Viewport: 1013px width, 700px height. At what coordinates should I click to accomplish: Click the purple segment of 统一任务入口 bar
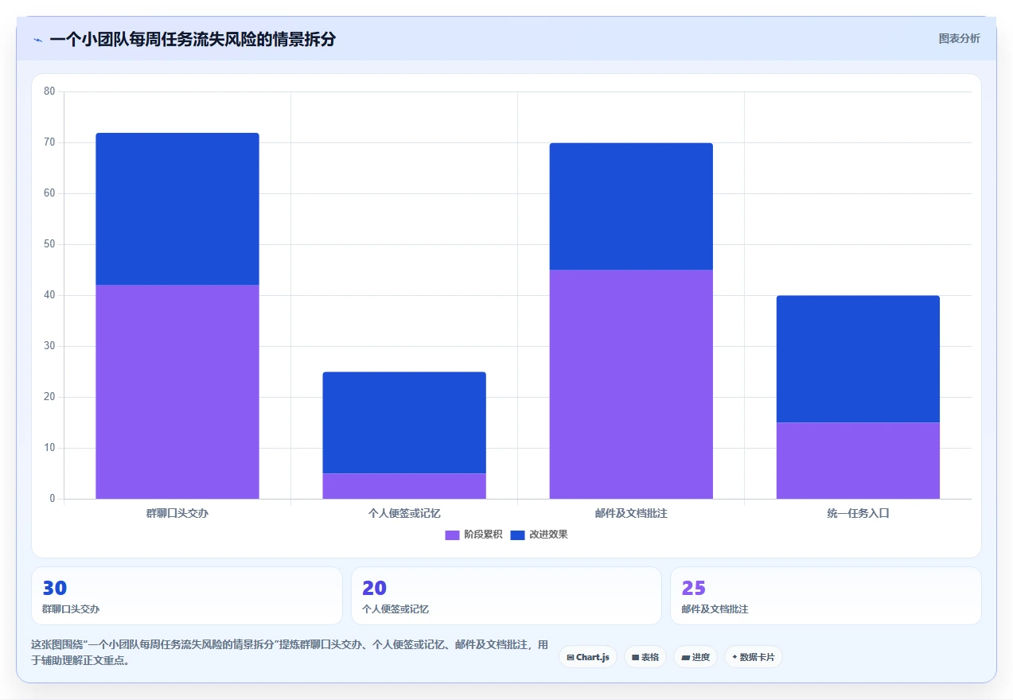point(858,461)
